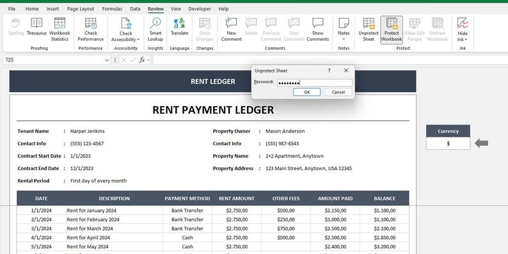This screenshot has width=508, height=254.
Task: Click the Delete comment icon
Action: [251, 28]
